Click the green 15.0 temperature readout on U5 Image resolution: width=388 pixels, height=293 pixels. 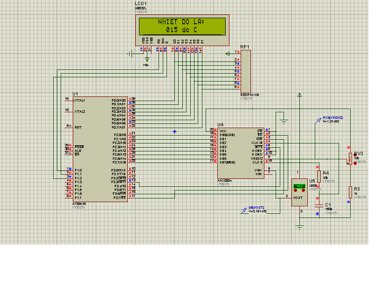pyautogui.click(x=299, y=186)
